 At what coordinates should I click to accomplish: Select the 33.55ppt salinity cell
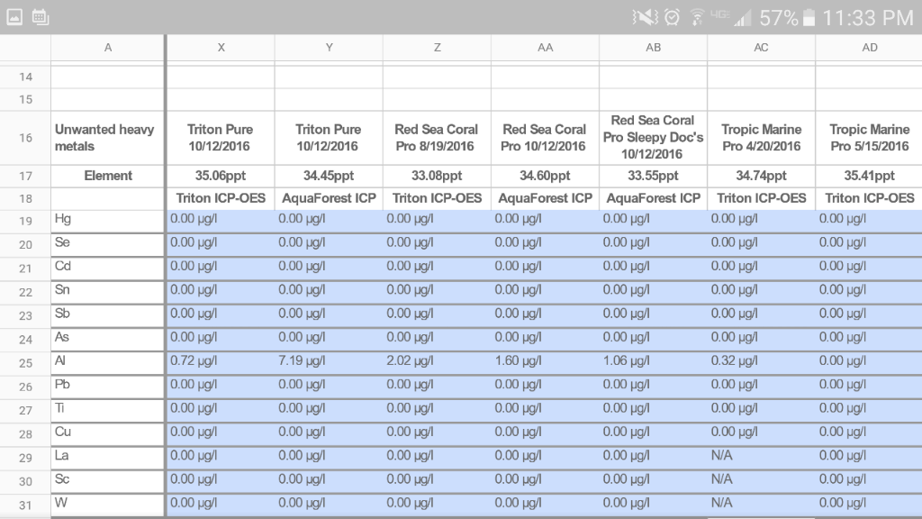[x=654, y=176]
